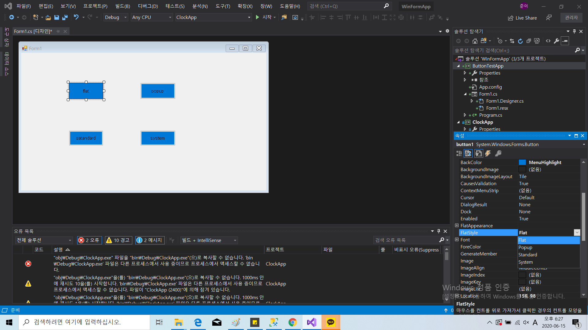Click the satandard button on the form designer
This screenshot has width=588, height=330.
[86, 138]
